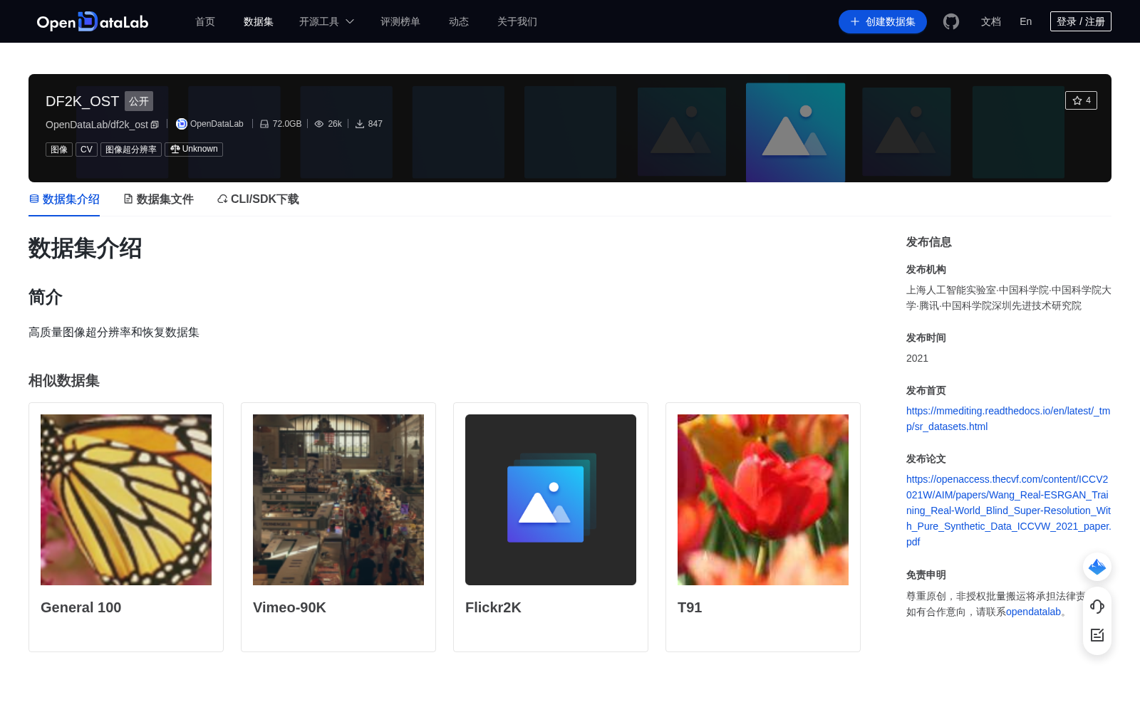The width and height of the screenshot is (1140, 712).
Task: Click the highlighted banner image placeholder
Action: tap(795, 132)
